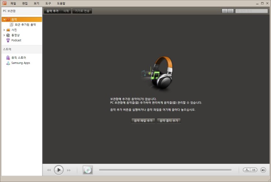This screenshot has width=271, height=182.
Task: Click the 기기로 전송 button
Action: pos(82,11)
